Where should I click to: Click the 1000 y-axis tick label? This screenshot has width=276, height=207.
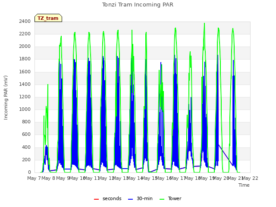point(25,109)
